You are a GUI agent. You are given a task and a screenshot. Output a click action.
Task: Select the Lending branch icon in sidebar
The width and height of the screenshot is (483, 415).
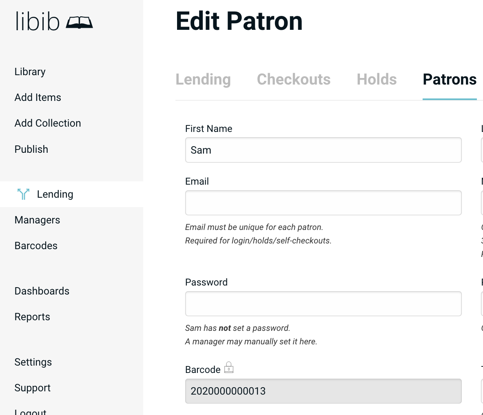point(24,194)
